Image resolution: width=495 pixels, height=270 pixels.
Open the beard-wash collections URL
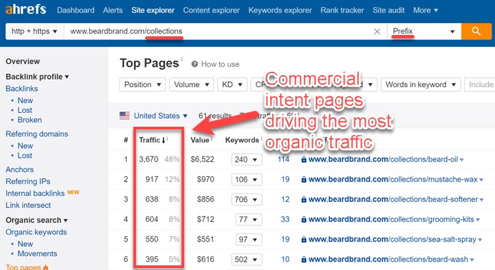coord(388,259)
